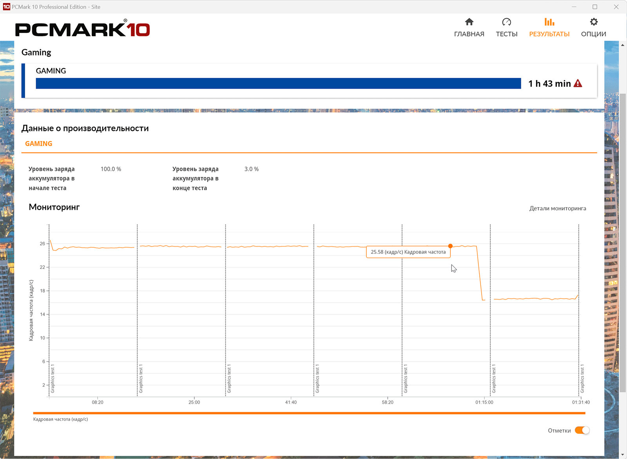Screen dimensions: 627x459
Task: Close the PCMark 10 window
Action: tap(616, 7)
